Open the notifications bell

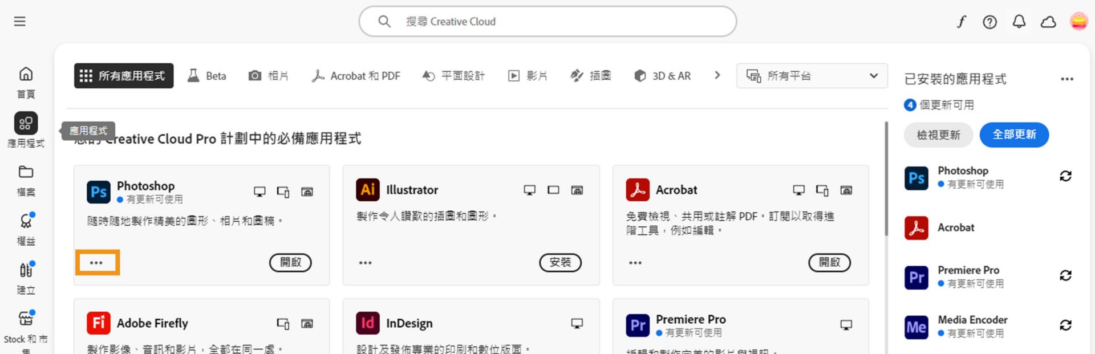(1019, 22)
